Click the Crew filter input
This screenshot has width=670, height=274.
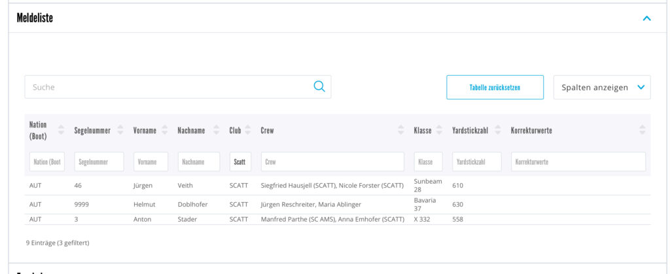tap(332, 162)
